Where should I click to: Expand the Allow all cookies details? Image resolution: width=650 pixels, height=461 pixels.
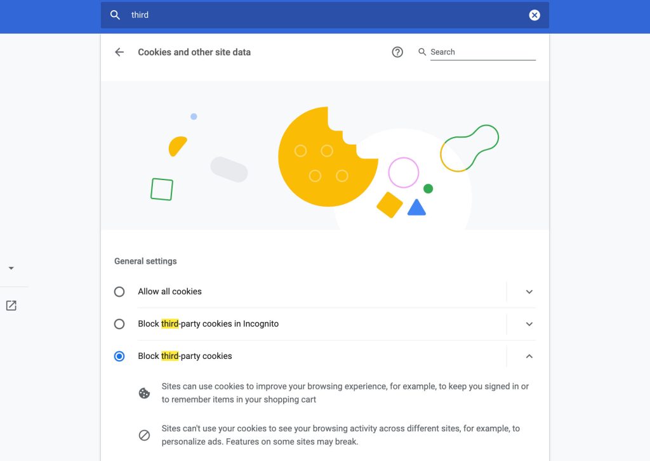tap(529, 292)
